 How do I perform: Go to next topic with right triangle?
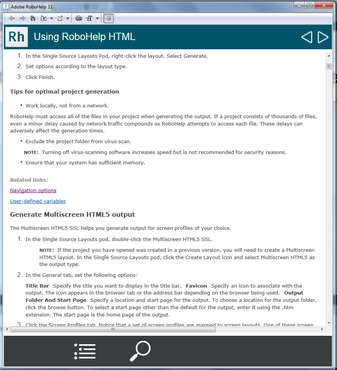pyautogui.click(x=323, y=37)
